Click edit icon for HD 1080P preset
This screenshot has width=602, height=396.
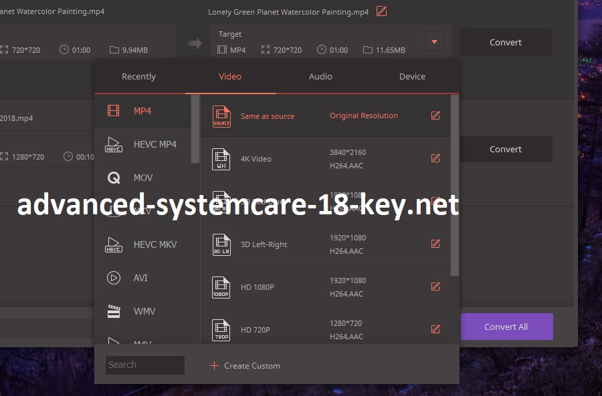pyautogui.click(x=435, y=286)
